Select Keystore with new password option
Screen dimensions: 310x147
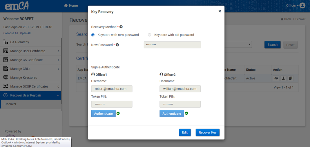coord(93,35)
